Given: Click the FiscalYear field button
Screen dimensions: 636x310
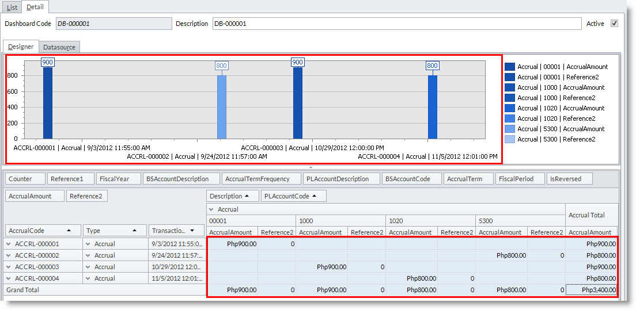Looking at the screenshot, I should pyautogui.click(x=118, y=179).
